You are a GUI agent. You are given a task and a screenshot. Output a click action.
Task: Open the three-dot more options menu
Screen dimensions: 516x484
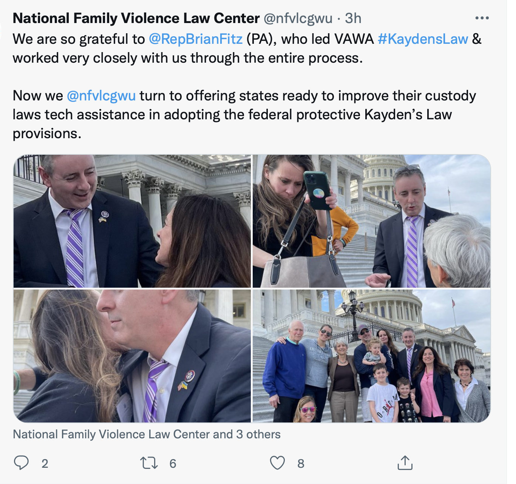[482, 18]
